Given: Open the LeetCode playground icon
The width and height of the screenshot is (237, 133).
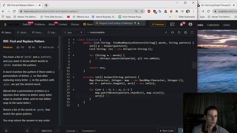Looking at the screenshot, I should (172, 24).
